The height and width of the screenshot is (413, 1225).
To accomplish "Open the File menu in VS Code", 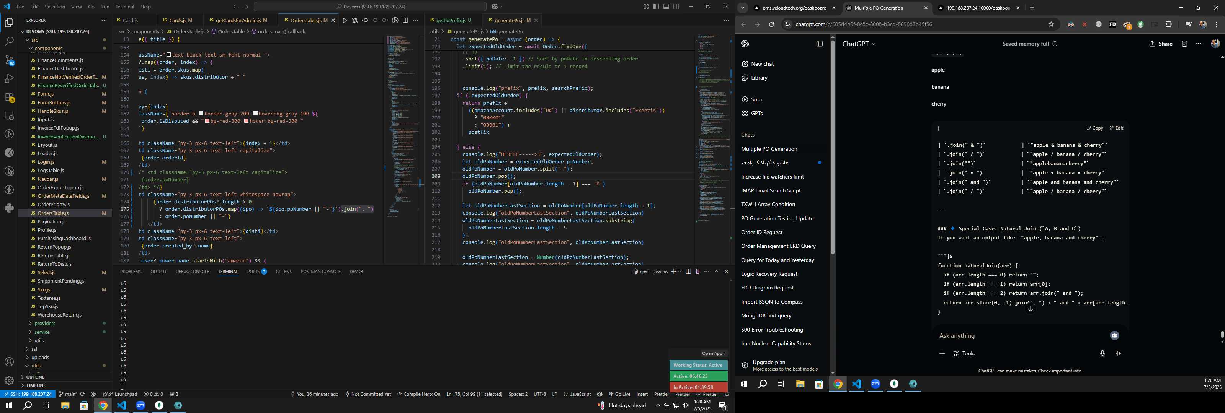I will click(x=20, y=7).
